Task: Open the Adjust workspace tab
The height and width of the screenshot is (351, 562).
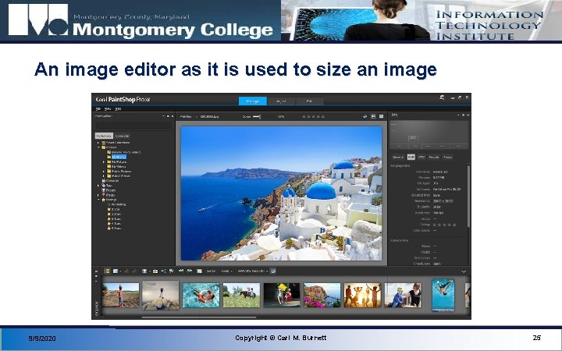Action: [281, 101]
